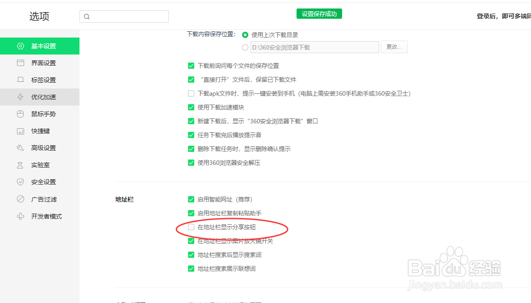Click the 登录后，即可多端同步 login link
The image size is (531, 303).
tap(504, 16)
